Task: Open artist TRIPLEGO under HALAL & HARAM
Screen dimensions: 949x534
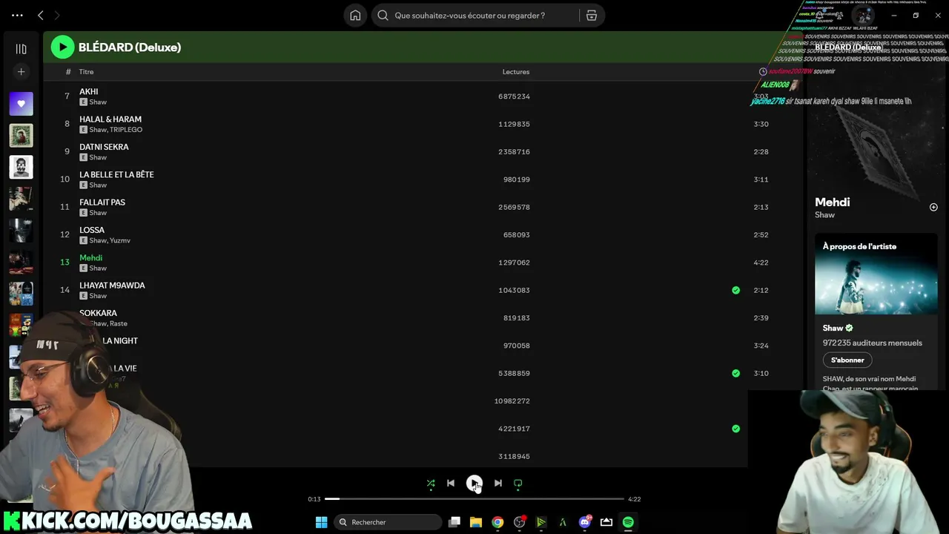Action: [x=126, y=130]
